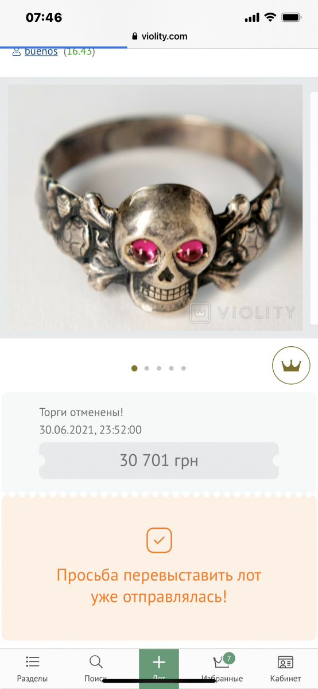
Task: Tap the round crown icon button
Action: click(291, 365)
